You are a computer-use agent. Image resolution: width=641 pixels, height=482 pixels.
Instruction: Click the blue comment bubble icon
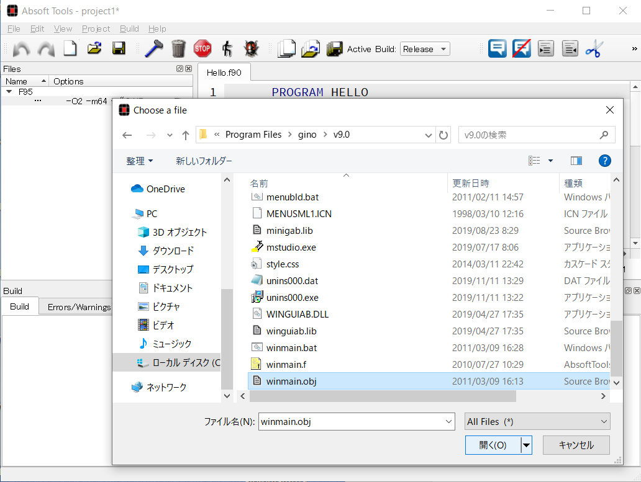[498, 48]
